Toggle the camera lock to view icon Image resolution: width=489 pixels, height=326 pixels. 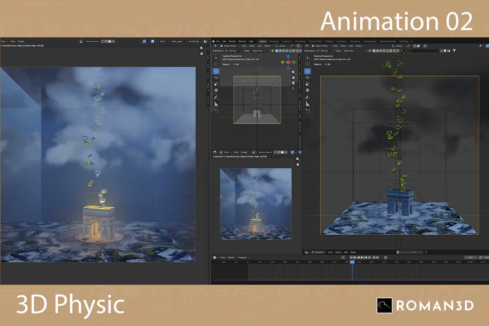point(293,88)
